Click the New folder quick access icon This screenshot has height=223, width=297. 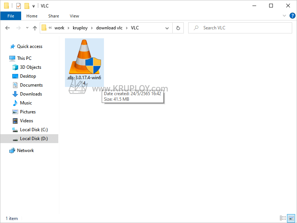pyautogui.click(x=27, y=6)
